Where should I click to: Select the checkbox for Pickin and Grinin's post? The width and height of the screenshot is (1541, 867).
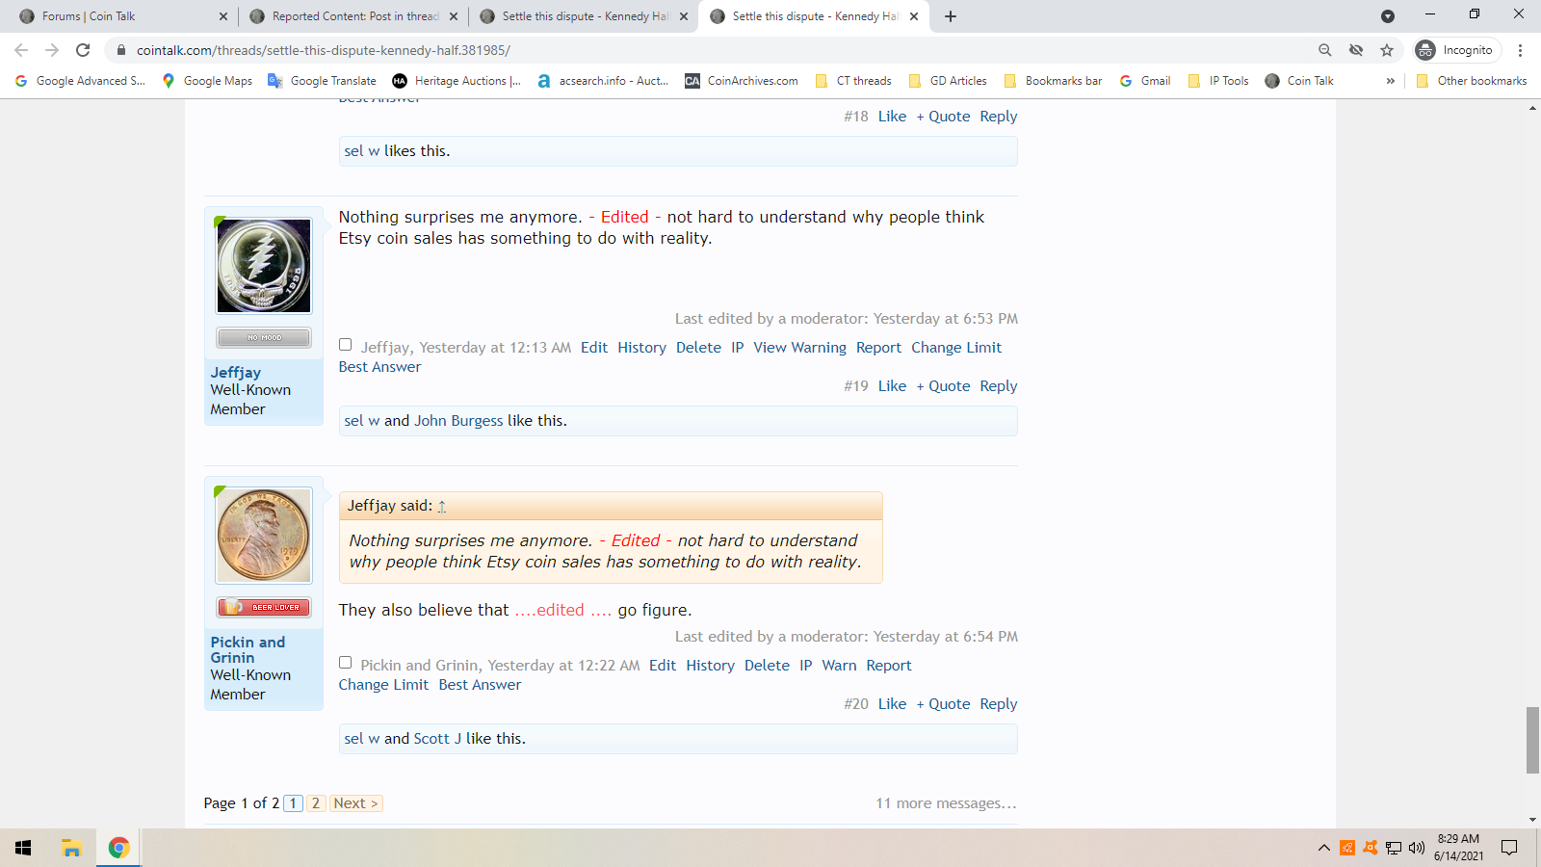[346, 663]
